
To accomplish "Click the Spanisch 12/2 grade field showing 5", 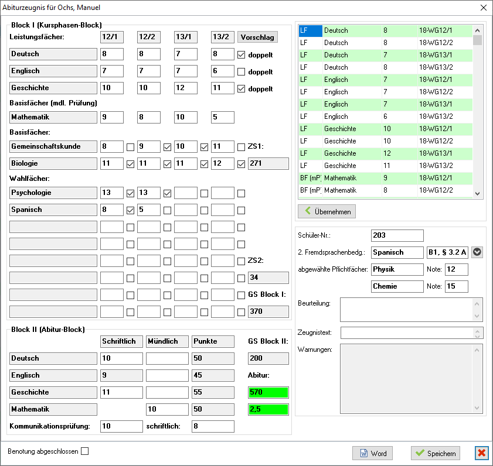I will pyautogui.click(x=149, y=210).
